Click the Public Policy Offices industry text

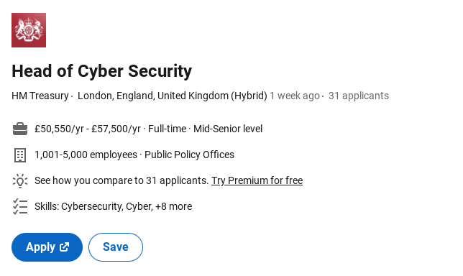click(x=189, y=155)
